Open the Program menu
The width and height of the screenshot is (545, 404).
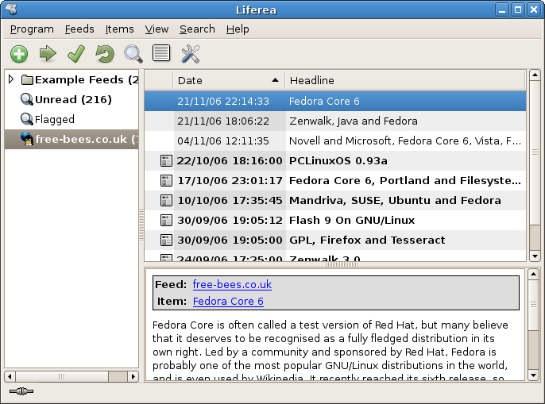tap(32, 29)
